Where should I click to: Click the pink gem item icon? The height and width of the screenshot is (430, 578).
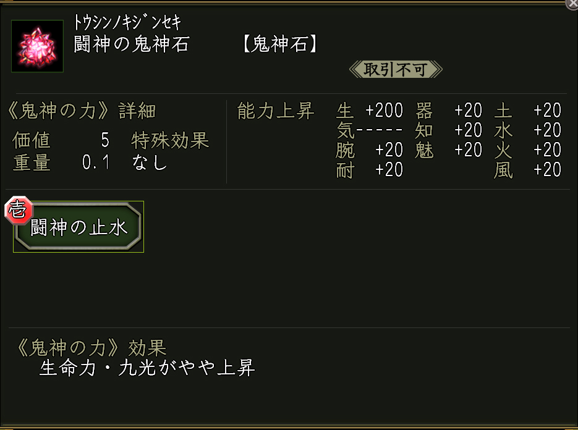pos(37,46)
